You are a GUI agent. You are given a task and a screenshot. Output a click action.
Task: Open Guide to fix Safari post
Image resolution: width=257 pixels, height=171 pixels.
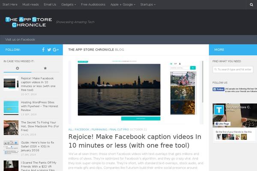[x=38, y=147]
